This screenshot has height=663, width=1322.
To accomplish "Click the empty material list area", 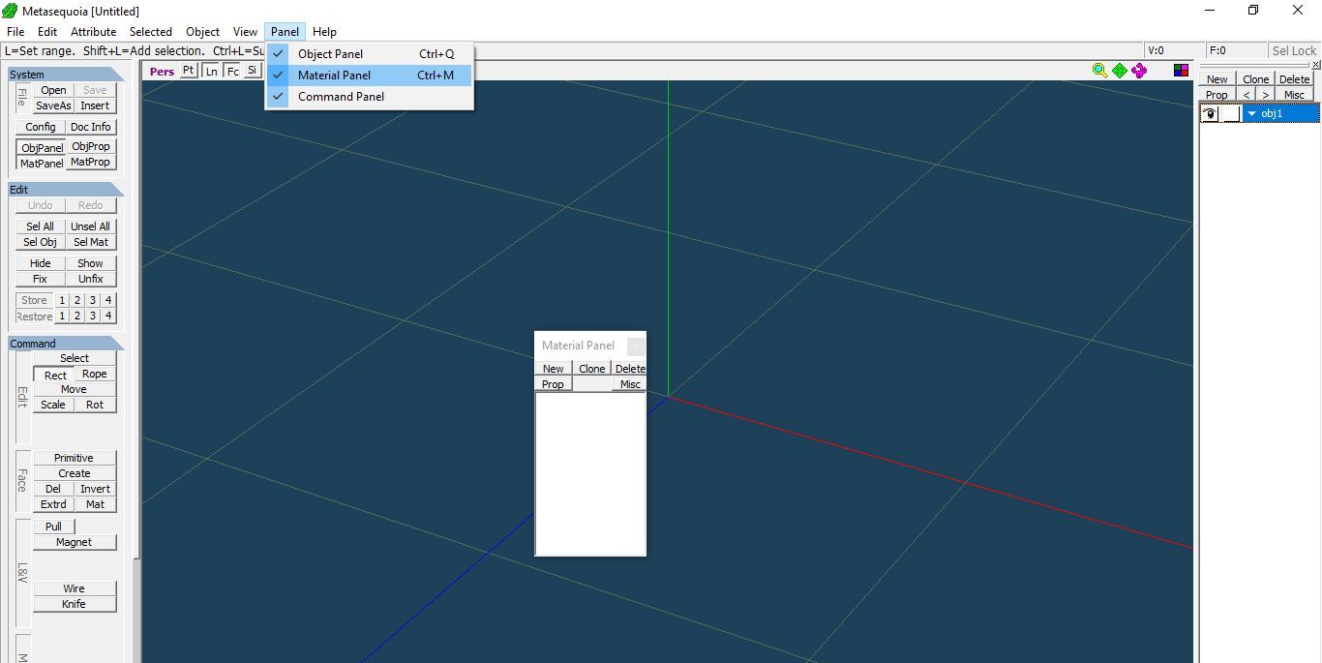I will [589, 473].
